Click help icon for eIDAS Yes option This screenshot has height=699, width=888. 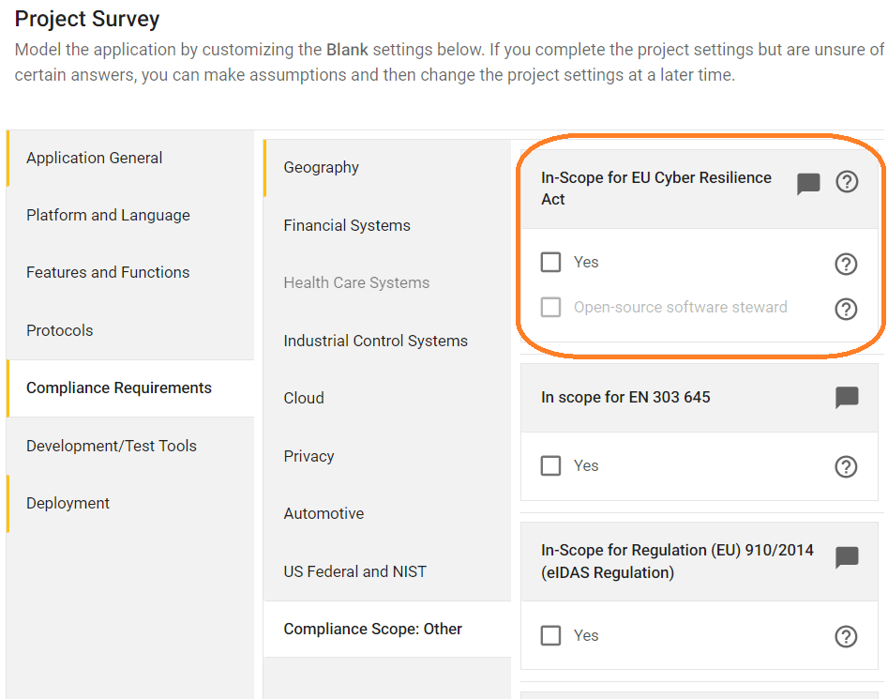click(846, 636)
